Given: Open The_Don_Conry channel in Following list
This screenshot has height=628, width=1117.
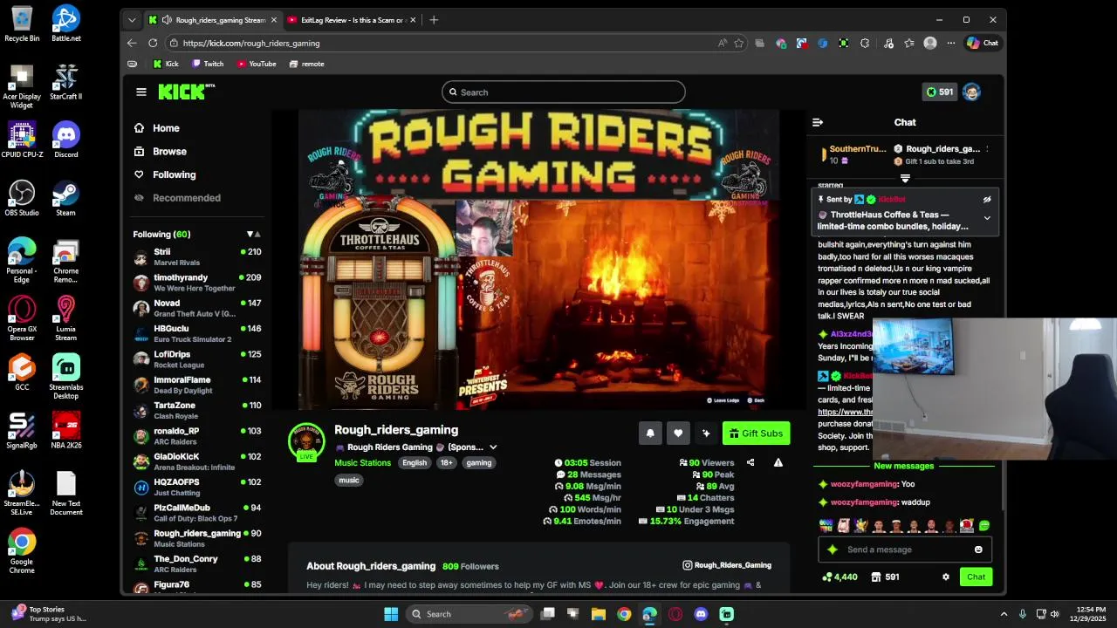Looking at the screenshot, I should [x=197, y=563].
